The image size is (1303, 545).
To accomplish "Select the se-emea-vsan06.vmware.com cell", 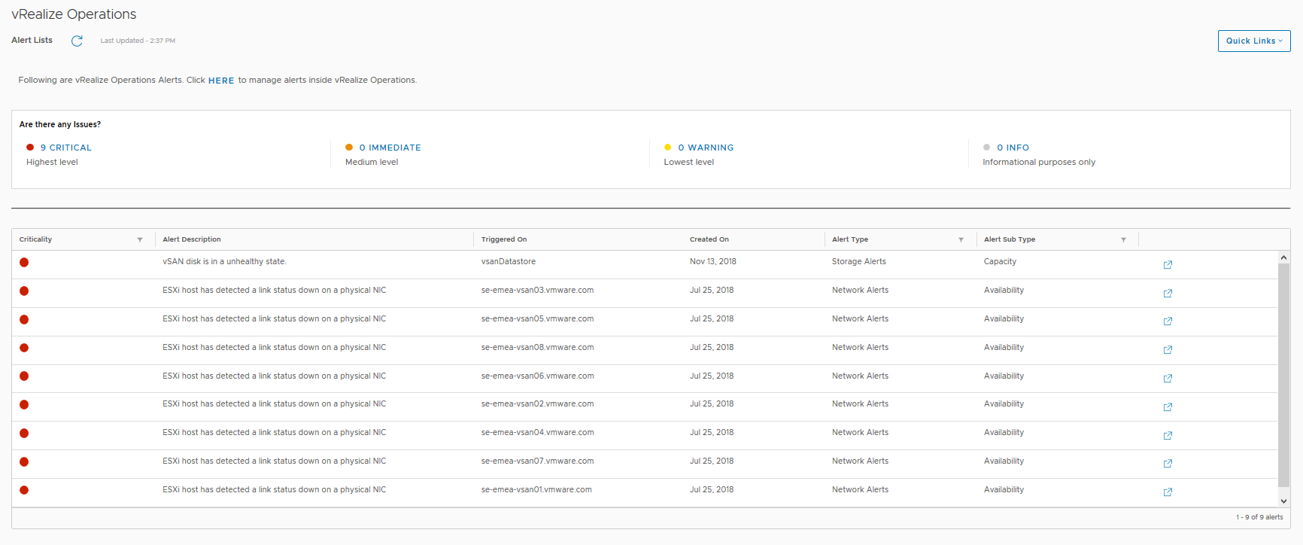I will [x=537, y=376].
